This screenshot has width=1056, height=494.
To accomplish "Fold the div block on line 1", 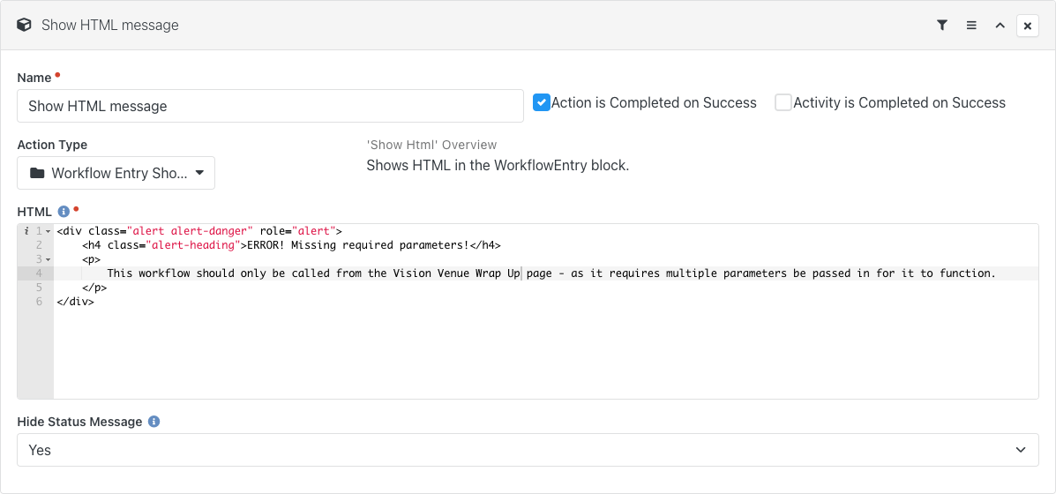I will (x=49, y=231).
